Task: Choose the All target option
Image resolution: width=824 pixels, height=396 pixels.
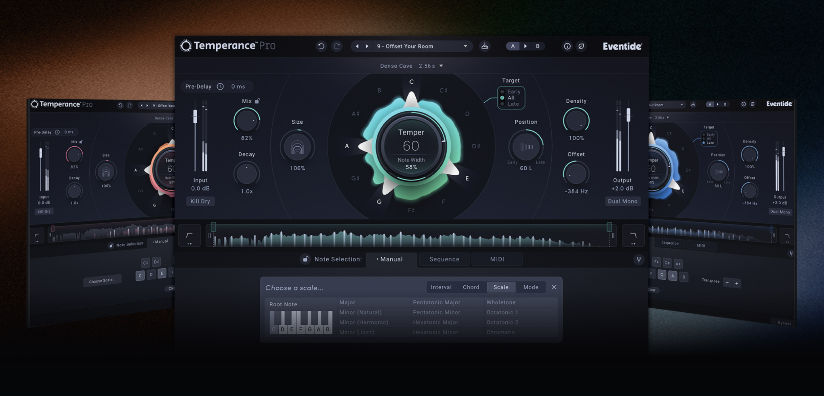Action: click(x=508, y=98)
